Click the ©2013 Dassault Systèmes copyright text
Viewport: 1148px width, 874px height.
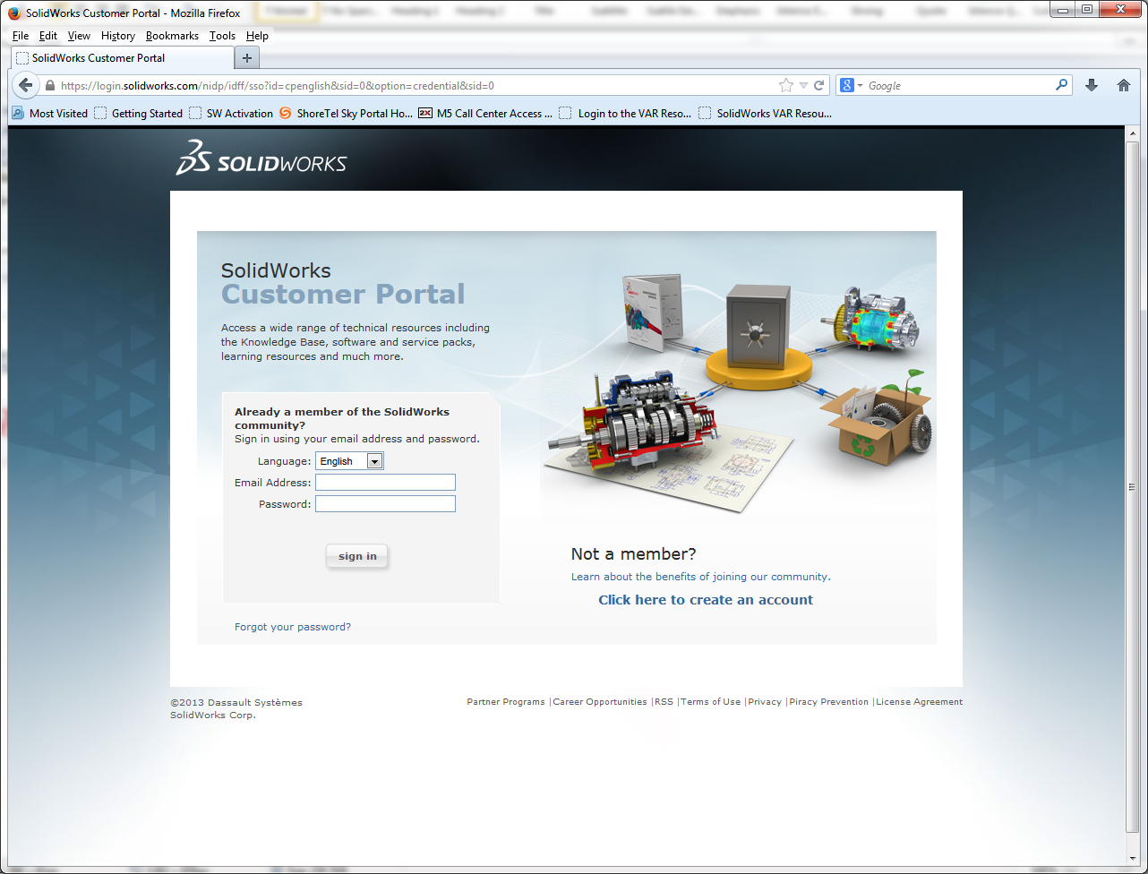[236, 708]
